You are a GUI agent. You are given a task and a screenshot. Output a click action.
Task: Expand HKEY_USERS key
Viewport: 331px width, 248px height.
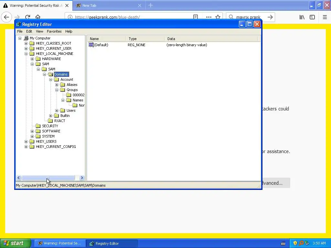26,141
